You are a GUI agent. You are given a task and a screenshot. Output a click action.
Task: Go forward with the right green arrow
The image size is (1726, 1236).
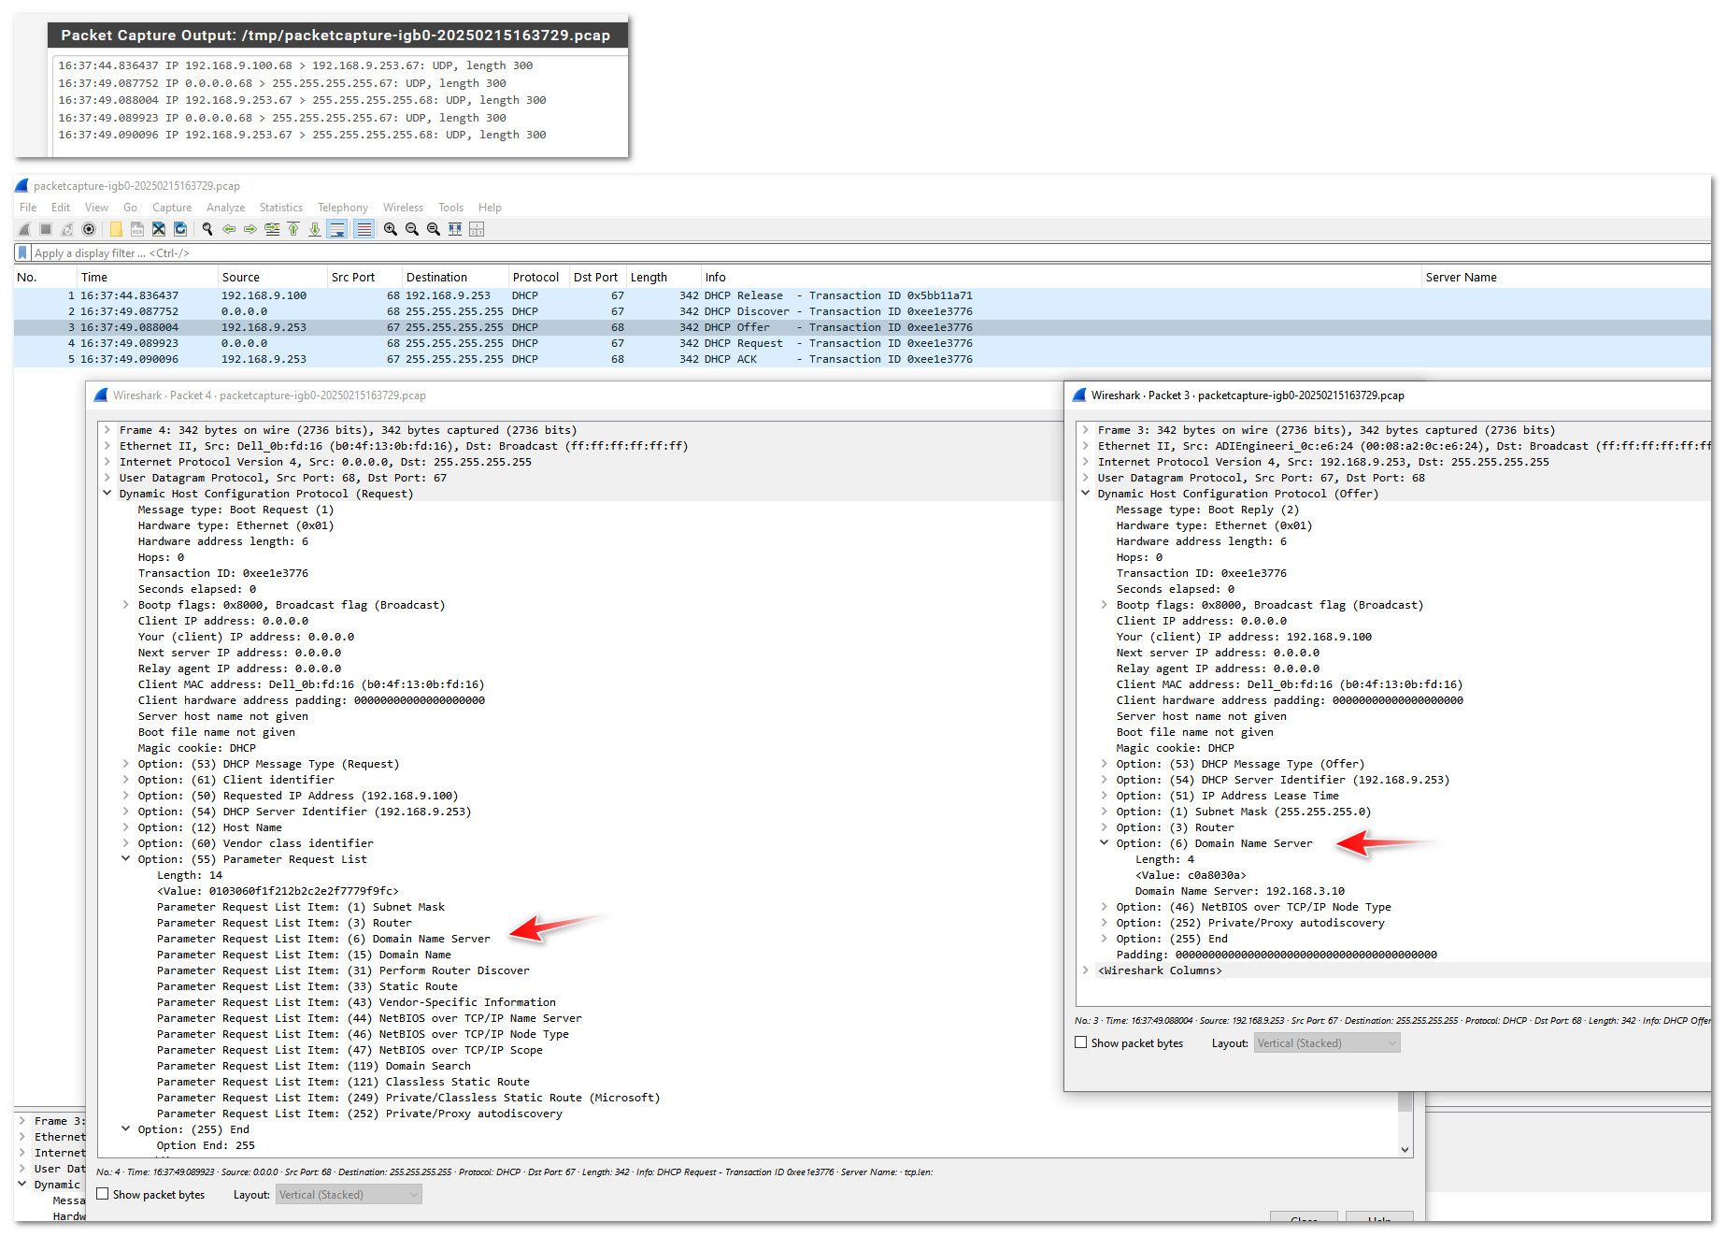pyautogui.click(x=250, y=229)
